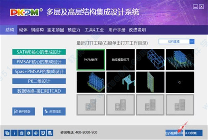
Task: Select Spas+PMSAP的集成设计 module
Action: point(39,71)
